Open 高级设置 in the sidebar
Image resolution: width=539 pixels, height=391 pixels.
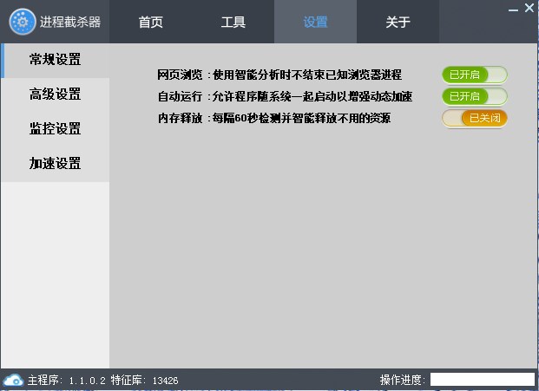[x=55, y=94]
